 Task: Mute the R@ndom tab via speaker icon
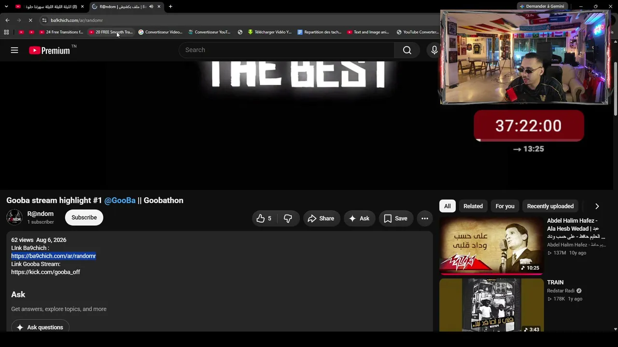coord(151,7)
